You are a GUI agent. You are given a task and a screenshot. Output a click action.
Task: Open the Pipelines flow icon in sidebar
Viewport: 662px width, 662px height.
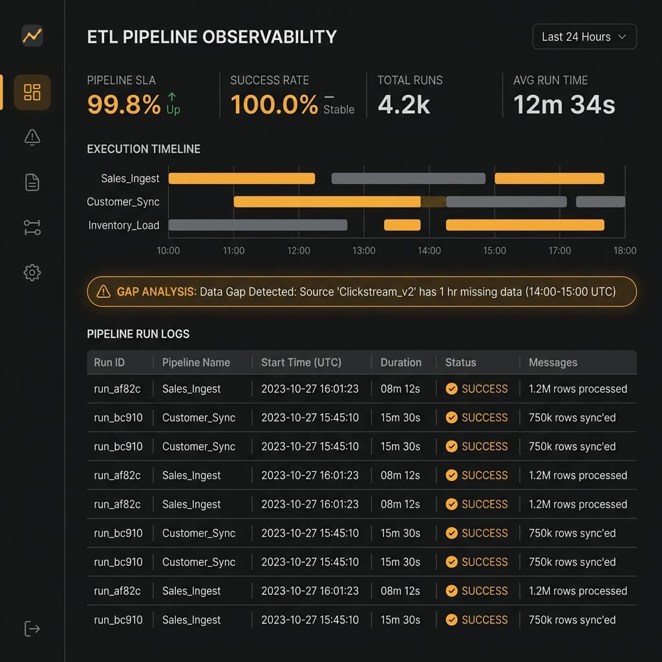32,228
